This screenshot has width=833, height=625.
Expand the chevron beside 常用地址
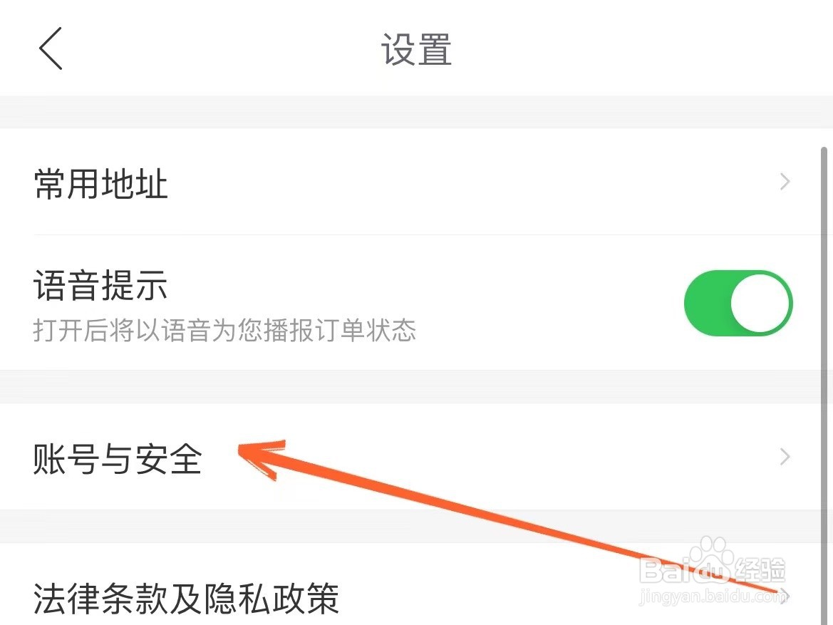785,182
